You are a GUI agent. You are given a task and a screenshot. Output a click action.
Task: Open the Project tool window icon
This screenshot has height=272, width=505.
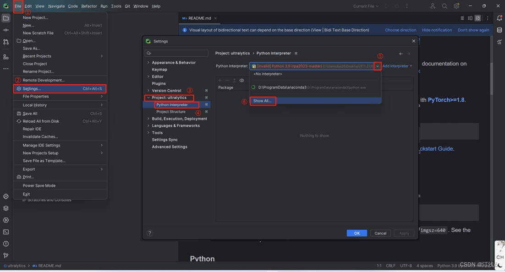coord(6,18)
